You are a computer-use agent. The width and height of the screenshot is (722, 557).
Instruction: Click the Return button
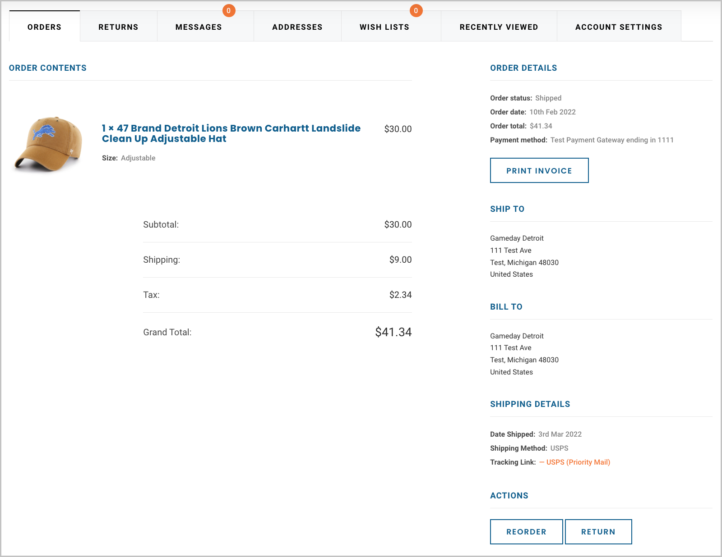598,532
